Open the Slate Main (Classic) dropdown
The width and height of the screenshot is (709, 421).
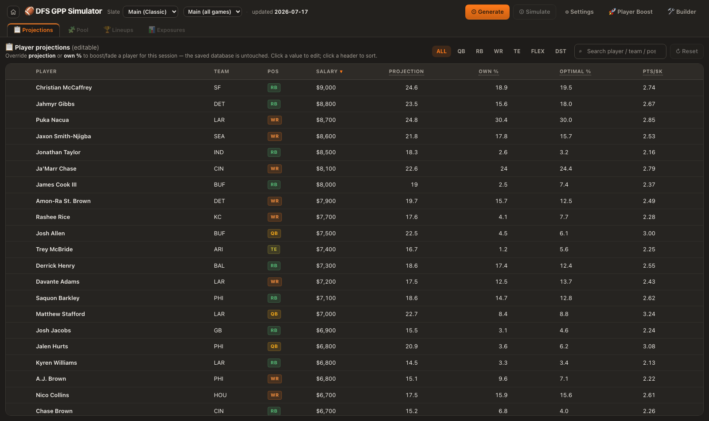[x=150, y=12]
